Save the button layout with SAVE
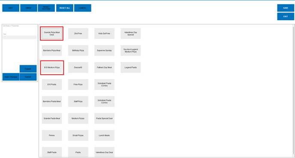This screenshot has height=158, width=295. click(286, 8)
